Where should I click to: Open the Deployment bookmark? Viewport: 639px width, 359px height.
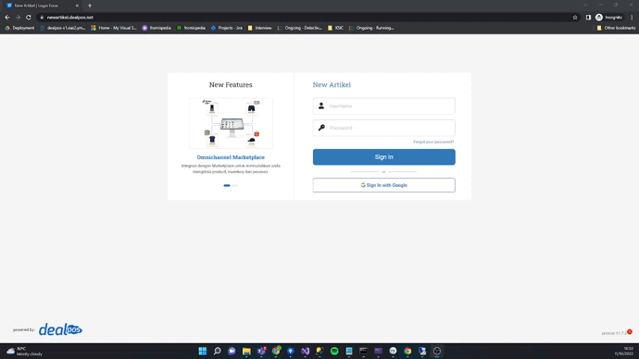point(19,28)
